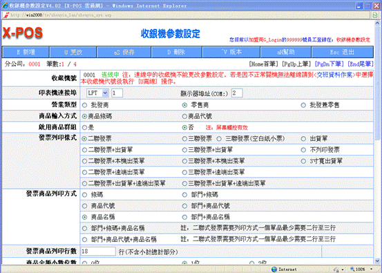382x273 pixels.
Task: Open the 100% zoom level dropdown arrow
Action: click(x=371, y=270)
